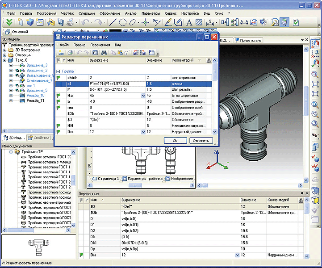Click the black color swatch in toolbar

(x=115, y=31)
